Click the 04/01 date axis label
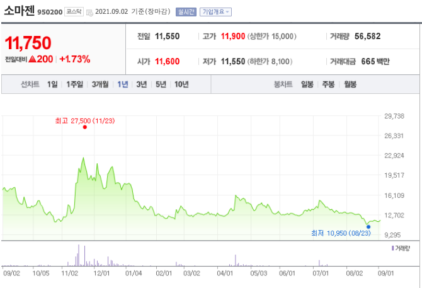The image size is (422, 288). (x=225, y=274)
